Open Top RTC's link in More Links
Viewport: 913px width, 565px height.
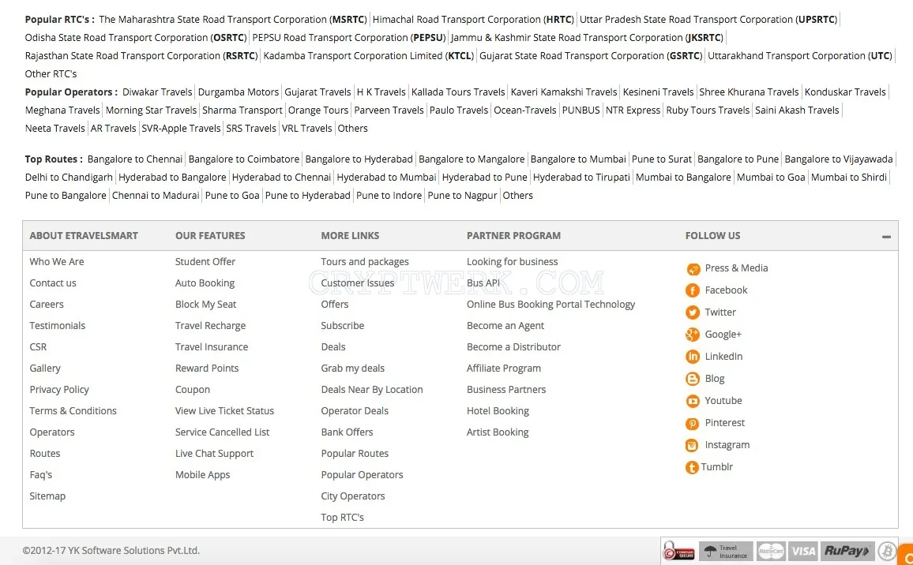pos(343,518)
